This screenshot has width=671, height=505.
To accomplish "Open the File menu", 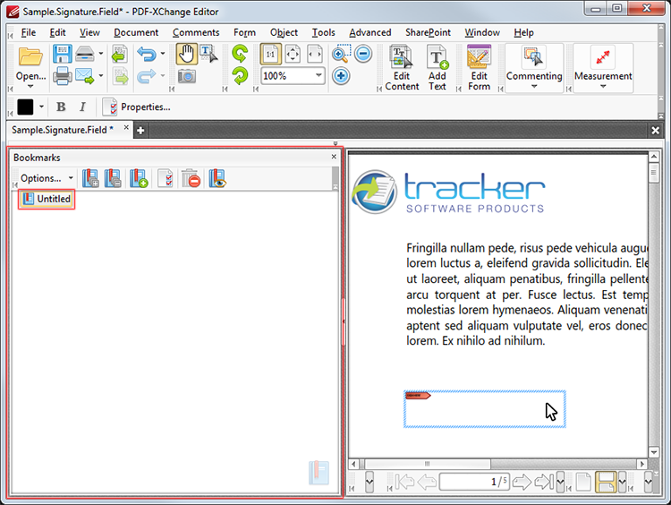I will coord(29,32).
